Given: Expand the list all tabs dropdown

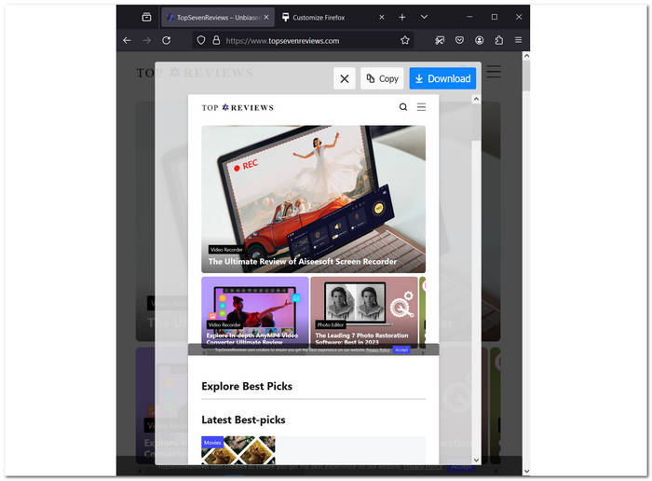Looking at the screenshot, I should click(x=424, y=17).
